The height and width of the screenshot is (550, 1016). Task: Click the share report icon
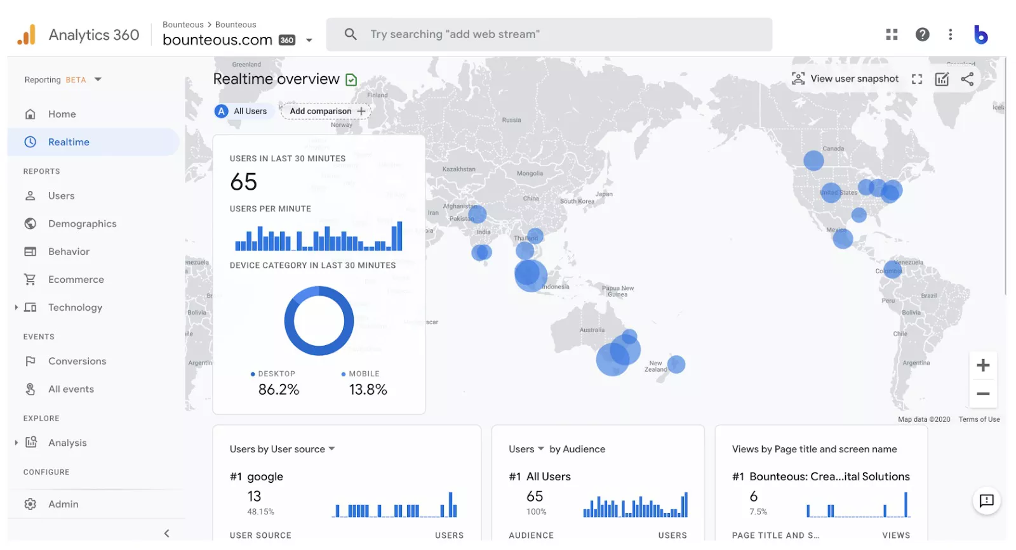point(966,79)
